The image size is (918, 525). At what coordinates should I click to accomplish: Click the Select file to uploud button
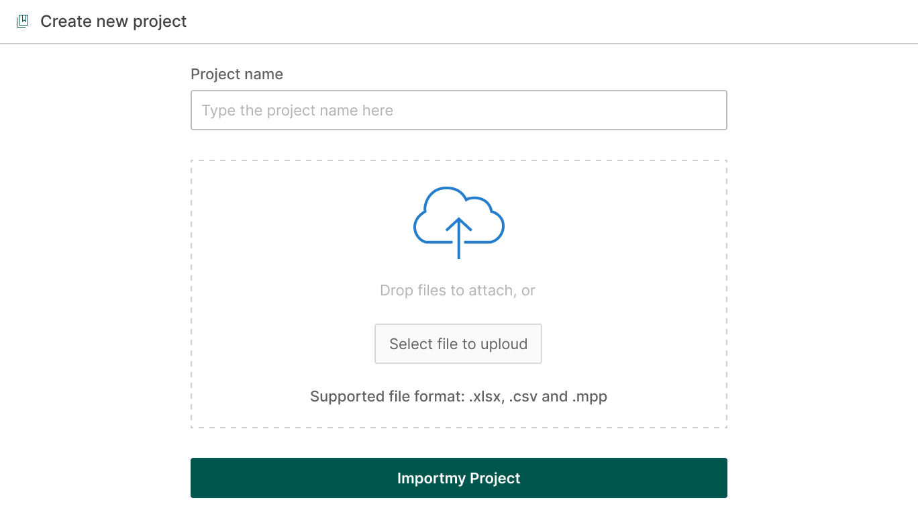click(458, 344)
